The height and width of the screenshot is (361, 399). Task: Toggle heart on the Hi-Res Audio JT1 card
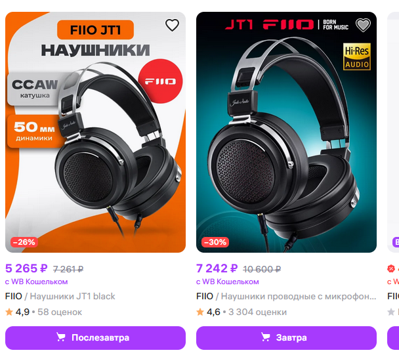[x=363, y=25]
